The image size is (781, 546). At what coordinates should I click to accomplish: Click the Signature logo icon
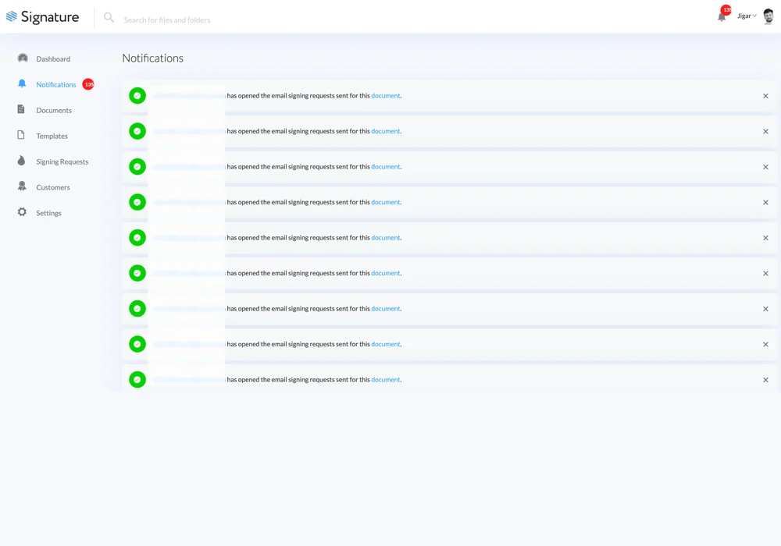[x=10, y=16]
